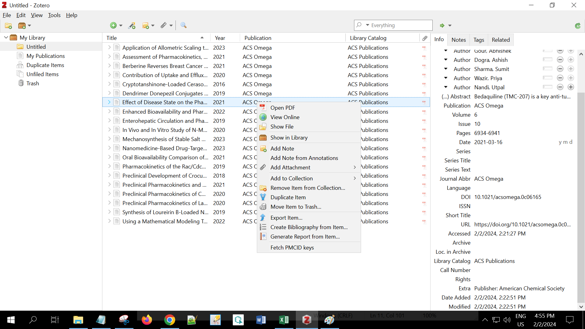Expand the Berberine Reverses Breast Cancer item
This screenshot has width=585, height=329.
(109, 66)
